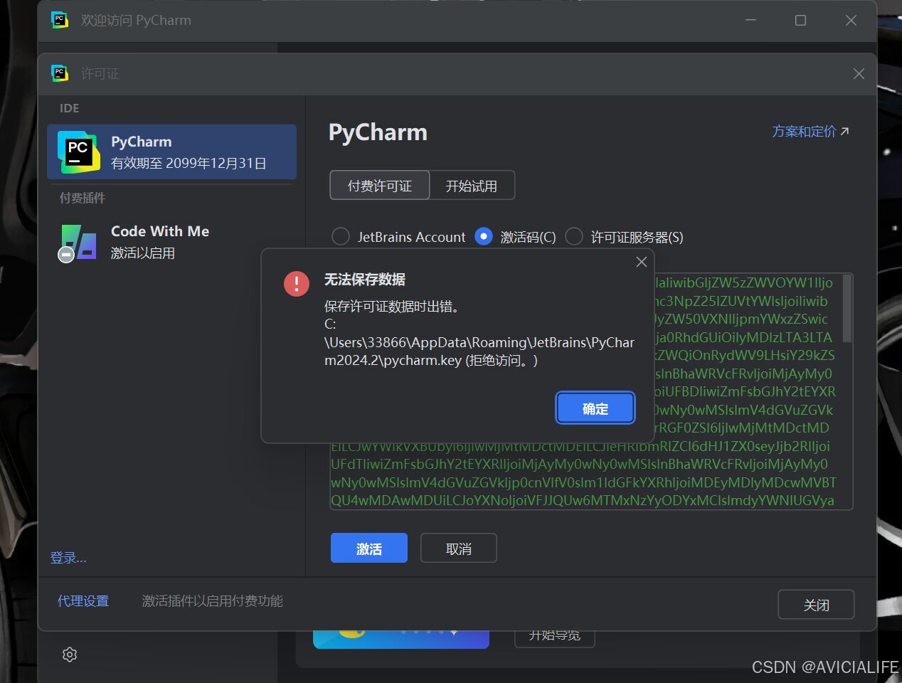
Task: Select the PyCharm row in the IDE list
Action: coord(171,152)
